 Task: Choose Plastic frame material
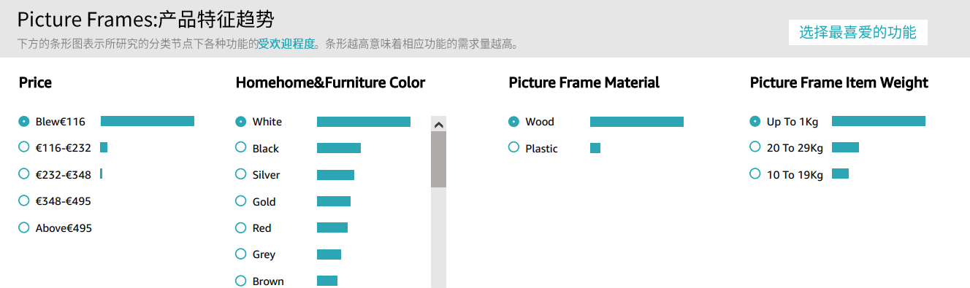pyautogui.click(x=513, y=147)
